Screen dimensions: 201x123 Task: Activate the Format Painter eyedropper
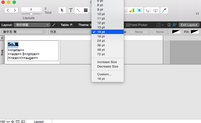coord(164,10)
